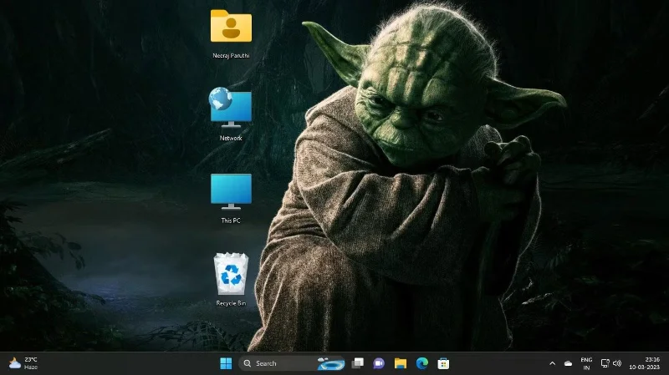Open network settings tray icon
Screen dimensions: 669x375
pos(605,363)
